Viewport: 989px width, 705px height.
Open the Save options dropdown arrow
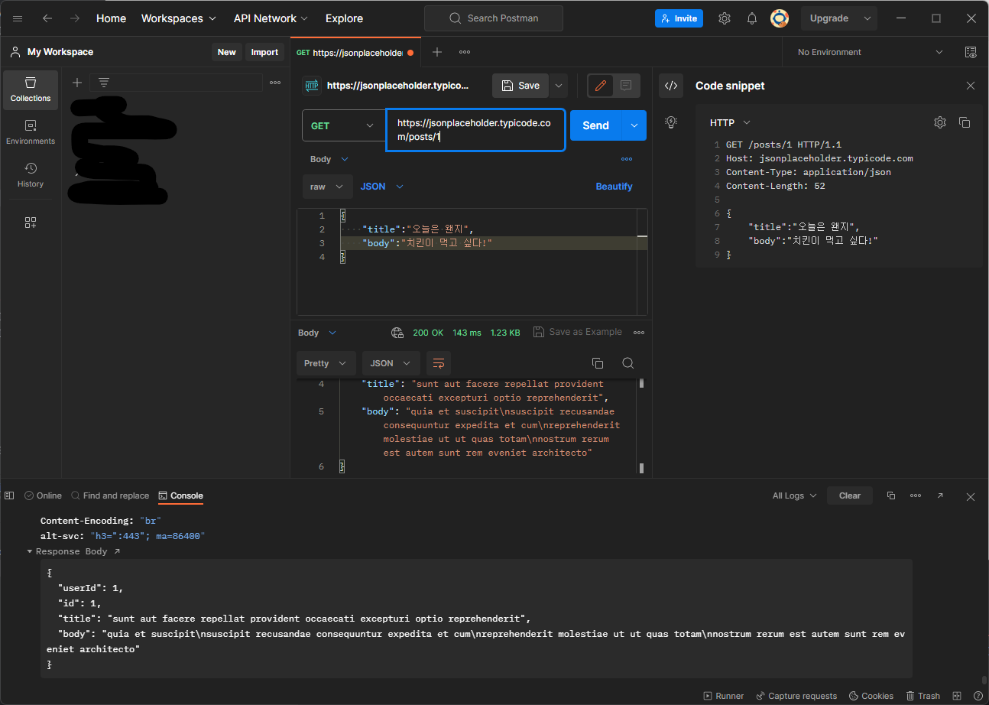[559, 86]
